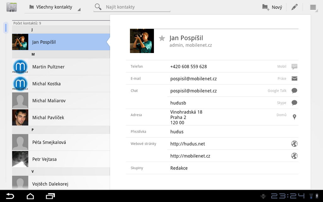Viewport: 323px width, 202px height.
Task: Tap the map pin icon for address
Action: click(x=294, y=117)
